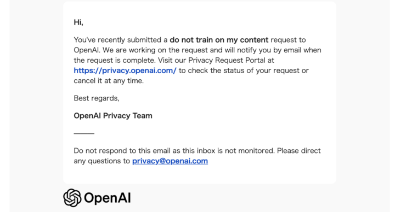Click the 'inbox is not monitored' phrase
This screenshot has width=395, height=212.
click(x=235, y=151)
